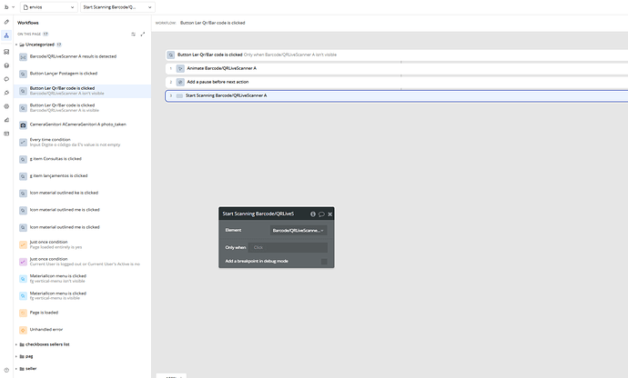628x378 pixels.
Task: Close the Start Scanning property dialog
Action: (x=330, y=214)
